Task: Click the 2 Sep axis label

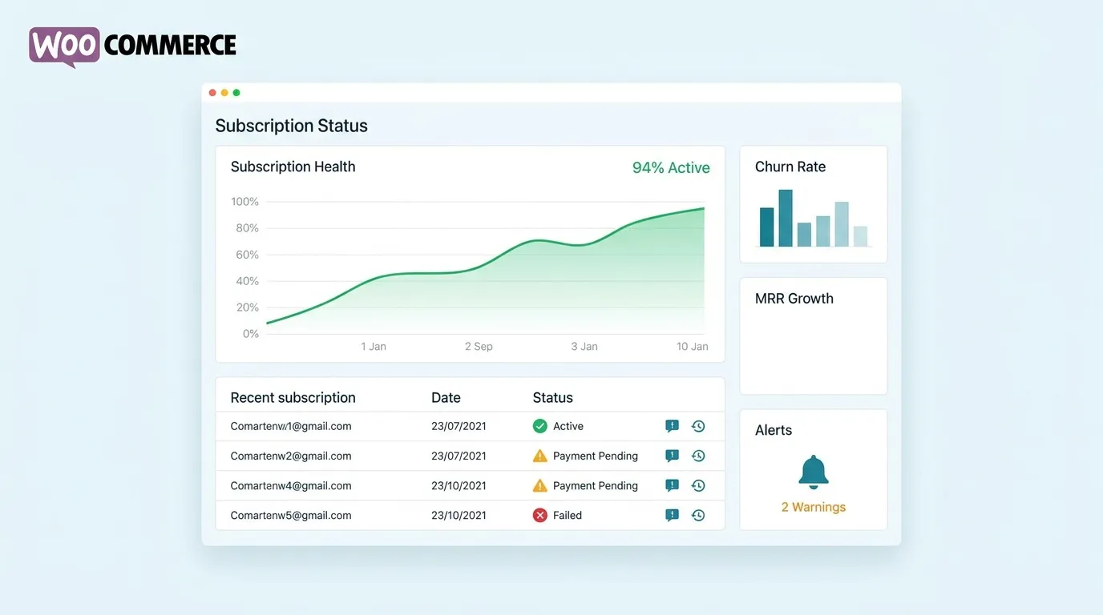Action: [479, 347]
